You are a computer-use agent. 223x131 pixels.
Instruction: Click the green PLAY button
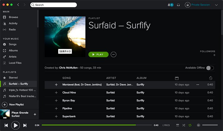[98, 54]
